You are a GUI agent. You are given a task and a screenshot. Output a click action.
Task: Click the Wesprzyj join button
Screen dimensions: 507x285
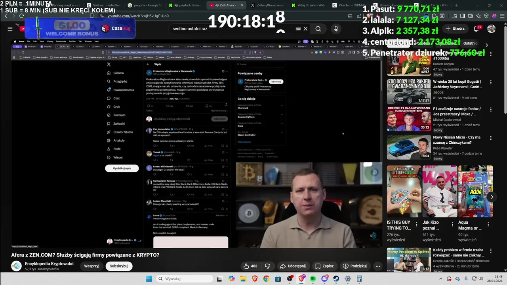click(91, 266)
